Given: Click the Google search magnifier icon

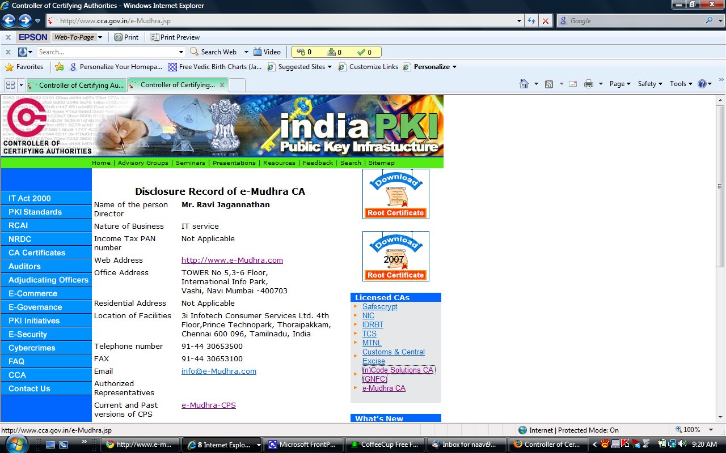Looking at the screenshot, I should tap(710, 20).
